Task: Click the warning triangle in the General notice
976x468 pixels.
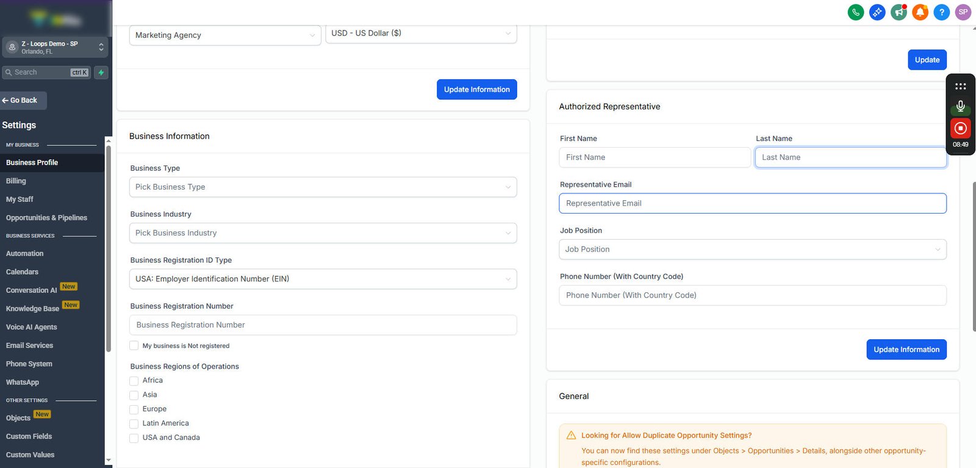Action: 571,436
